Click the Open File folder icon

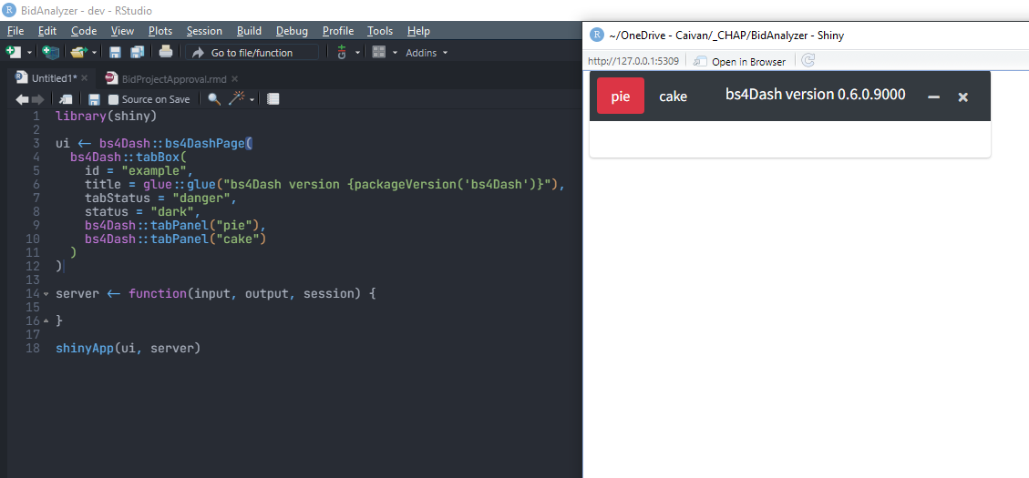pyautogui.click(x=78, y=52)
